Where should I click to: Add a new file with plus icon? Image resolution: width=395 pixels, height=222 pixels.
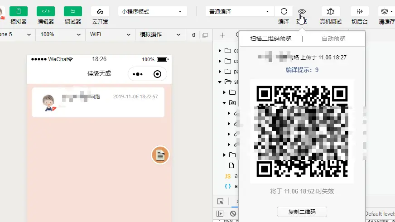[222, 35]
